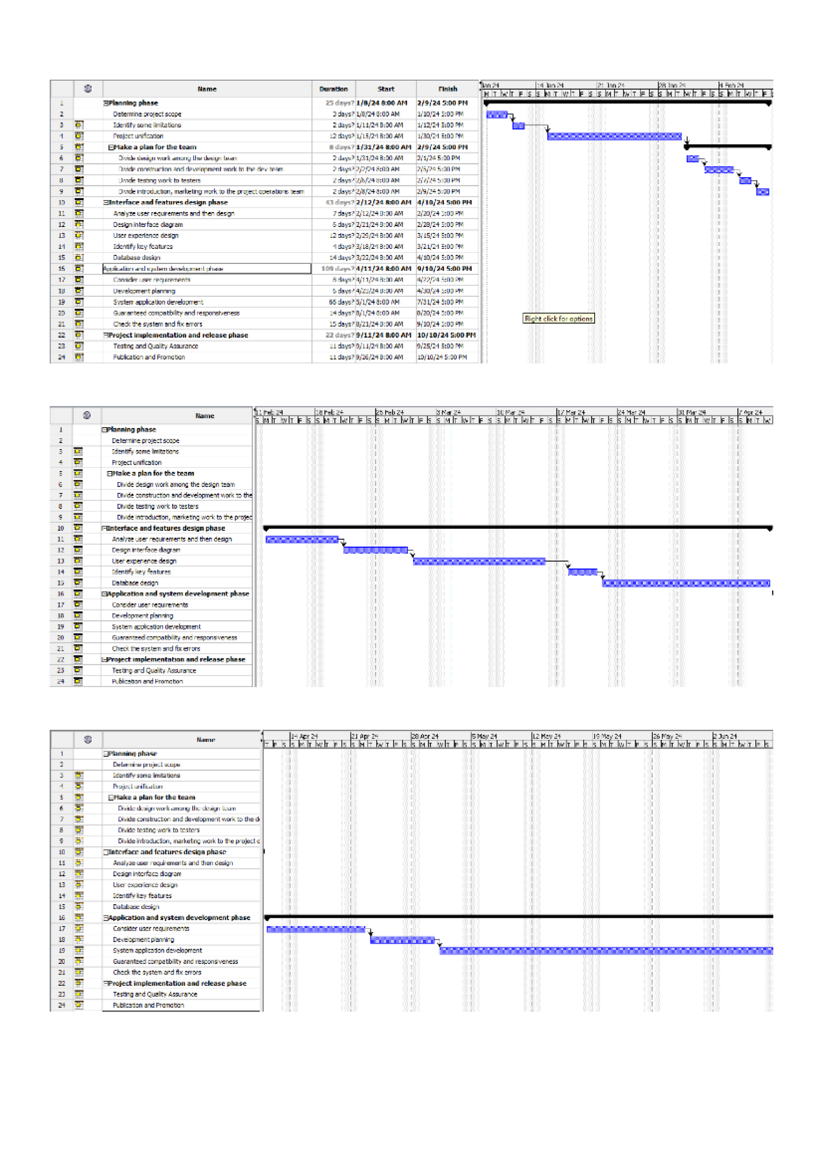Click the 'Right click for options' tooltip
Image resolution: width=823 pixels, height=1164 pixels.
558,318
